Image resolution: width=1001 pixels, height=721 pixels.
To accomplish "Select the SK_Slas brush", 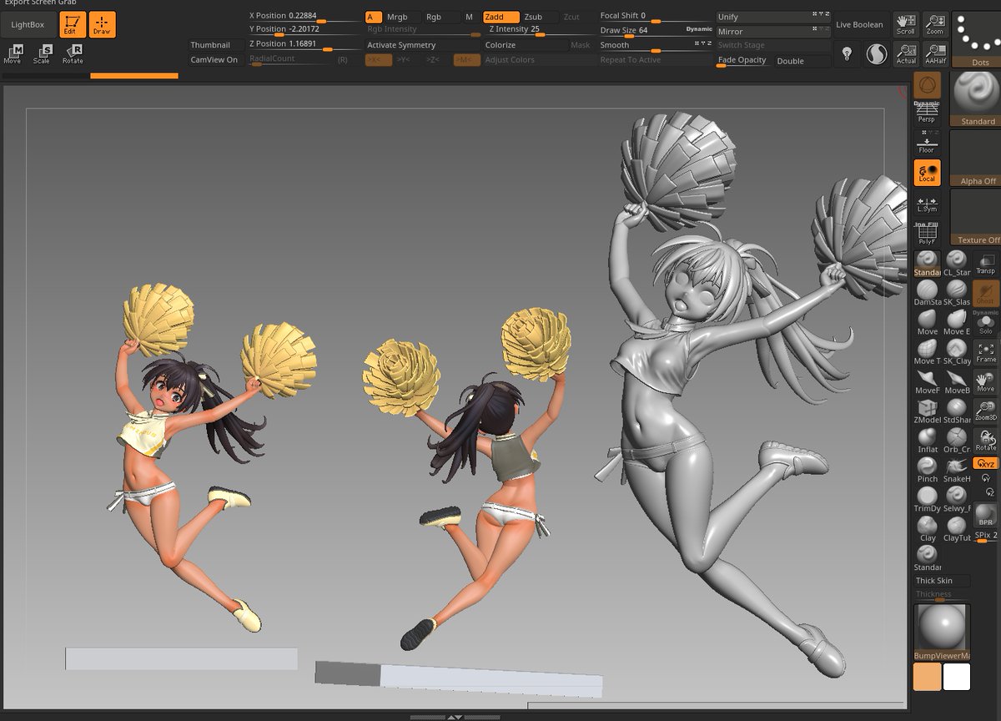I will pyautogui.click(x=957, y=292).
